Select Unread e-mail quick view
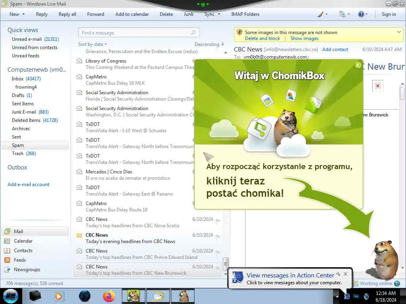 [x=35, y=39]
